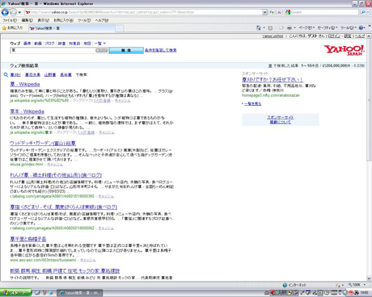This screenshot has width=372, height=297.
Task: Switch to the 画像 (Images) search tab
Action: coord(27,44)
